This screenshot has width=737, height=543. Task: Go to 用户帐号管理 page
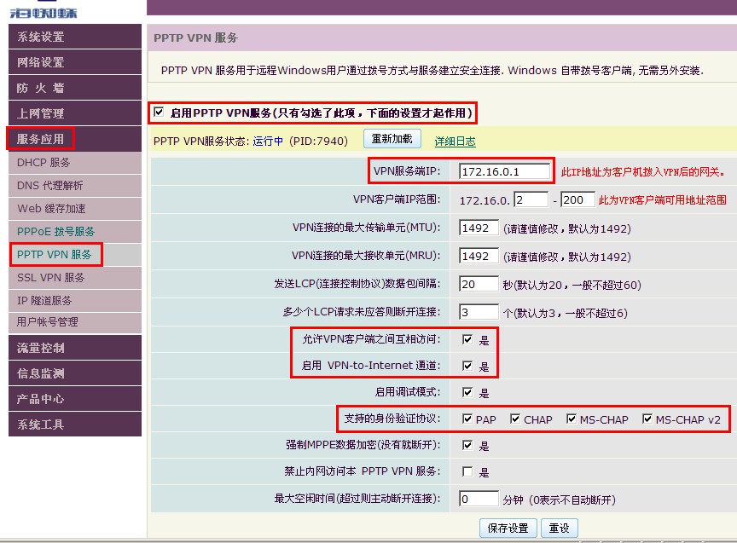click(75, 322)
